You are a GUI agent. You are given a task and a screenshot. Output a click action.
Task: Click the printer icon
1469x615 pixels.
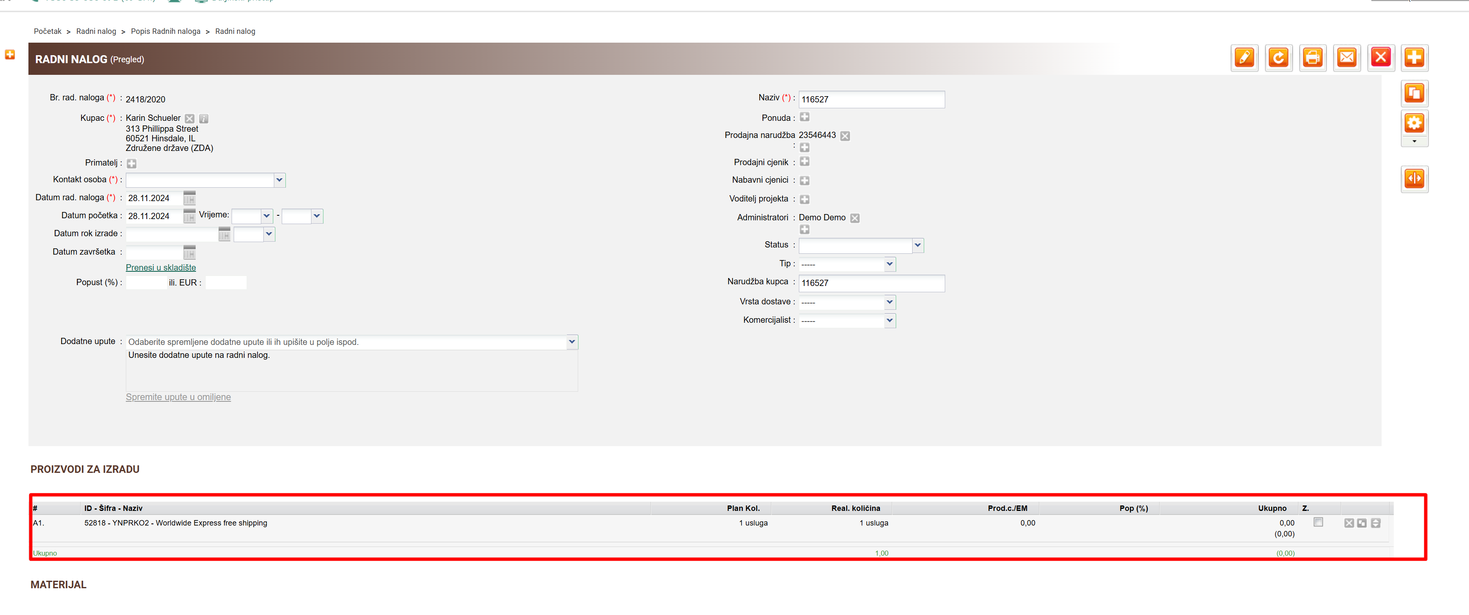pos(1312,58)
